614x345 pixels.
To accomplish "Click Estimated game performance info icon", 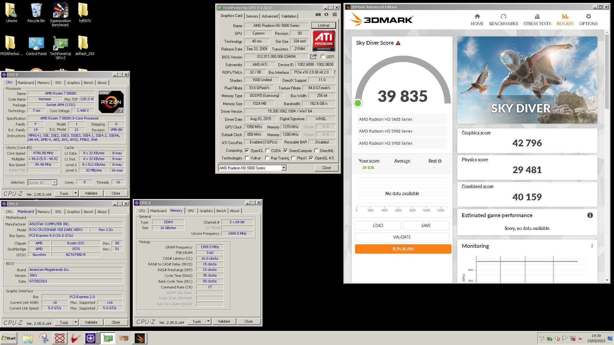I will pyautogui.click(x=590, y=215).
